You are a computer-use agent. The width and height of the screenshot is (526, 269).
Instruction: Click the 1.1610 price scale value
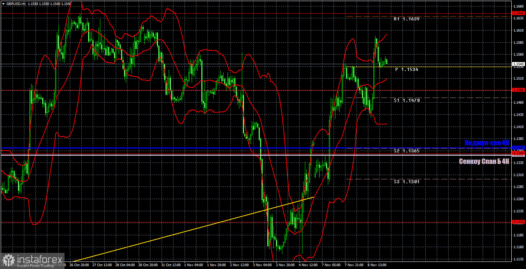(519, 30)
